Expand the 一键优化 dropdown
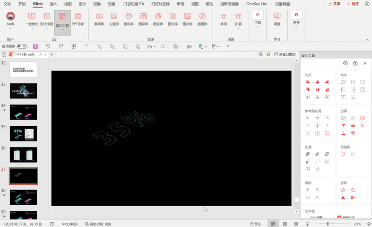The image size is (372, 227). pos(32,28)
